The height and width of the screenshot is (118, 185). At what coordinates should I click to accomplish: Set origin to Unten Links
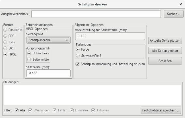click(x=29, y=53)
